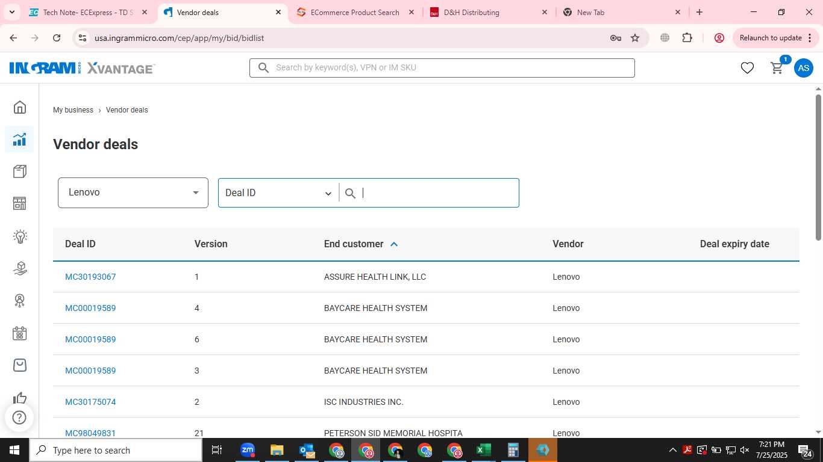The height and width of the screenshot is (462, 823).
Task: Click the browser address bar URL
Action: point(179,38)
